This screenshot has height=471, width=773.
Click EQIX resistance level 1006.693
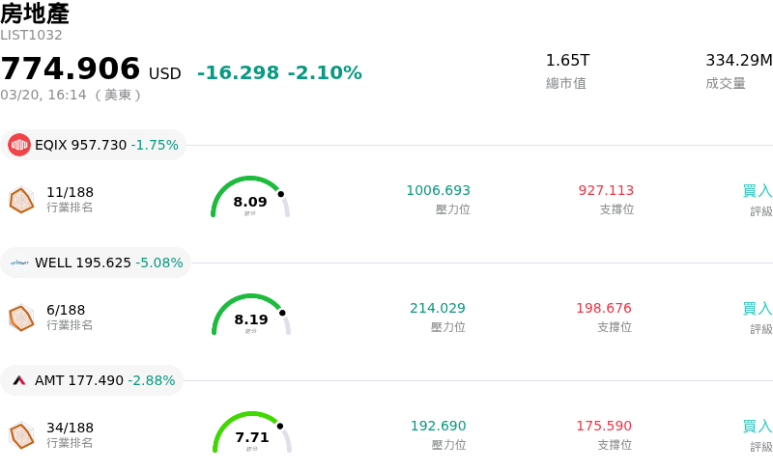pos(438,191)
